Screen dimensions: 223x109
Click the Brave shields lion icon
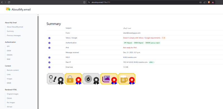(209, 2)
